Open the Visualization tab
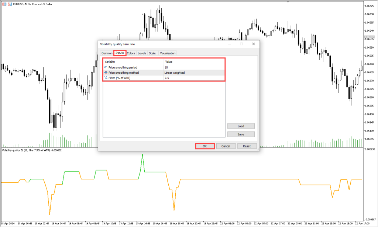 click(x=168, y=53)
